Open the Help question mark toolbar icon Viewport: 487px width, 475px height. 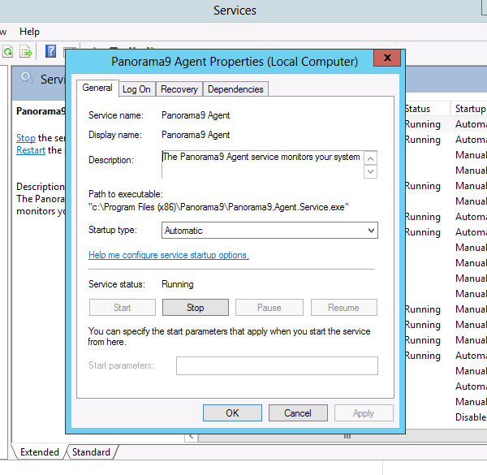click(50, 51)
